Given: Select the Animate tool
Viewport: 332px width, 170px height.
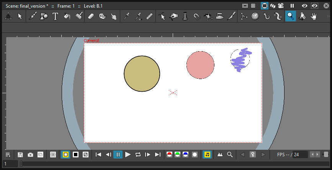Looking at the screenshot, I should point(8,16).
